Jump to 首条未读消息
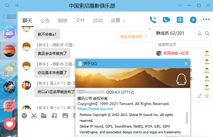The height and width of the screenshot is (137, 213). click(134, 37)
